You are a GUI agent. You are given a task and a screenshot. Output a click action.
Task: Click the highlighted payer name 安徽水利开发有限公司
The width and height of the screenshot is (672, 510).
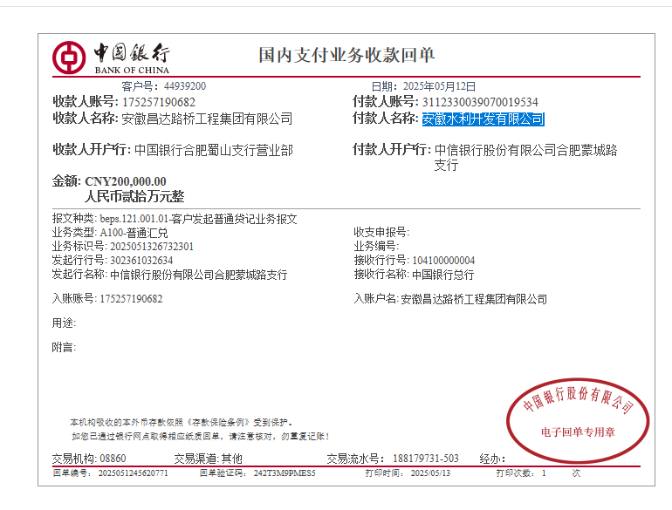point(483,119)
